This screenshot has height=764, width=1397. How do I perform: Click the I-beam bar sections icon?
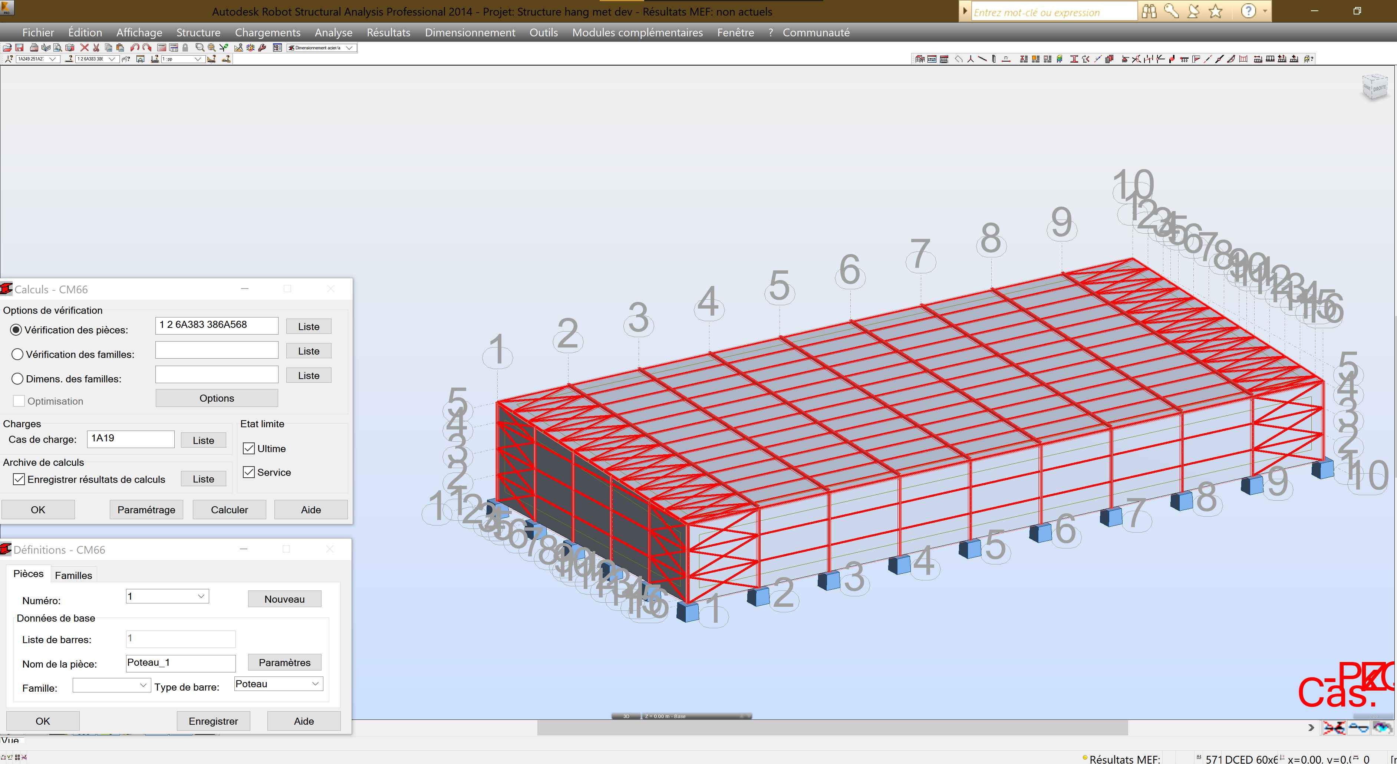pyautogui.click(x=1074, y=59)
